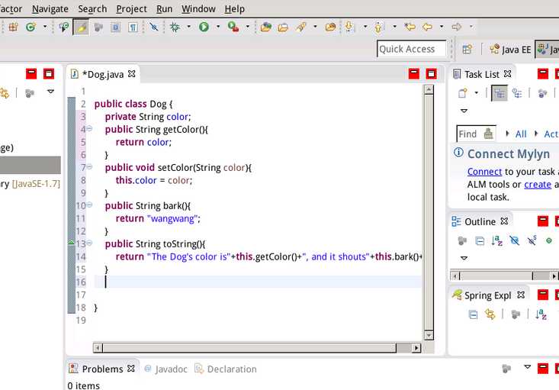Close the *Dog.java editor tab
This screenshot has height=390, width=559.
131,73
